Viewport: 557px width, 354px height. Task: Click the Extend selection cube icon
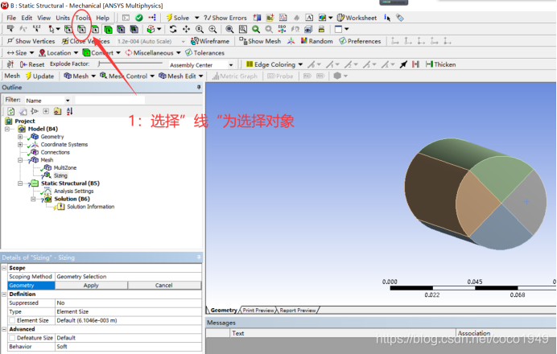click(152, 29)
